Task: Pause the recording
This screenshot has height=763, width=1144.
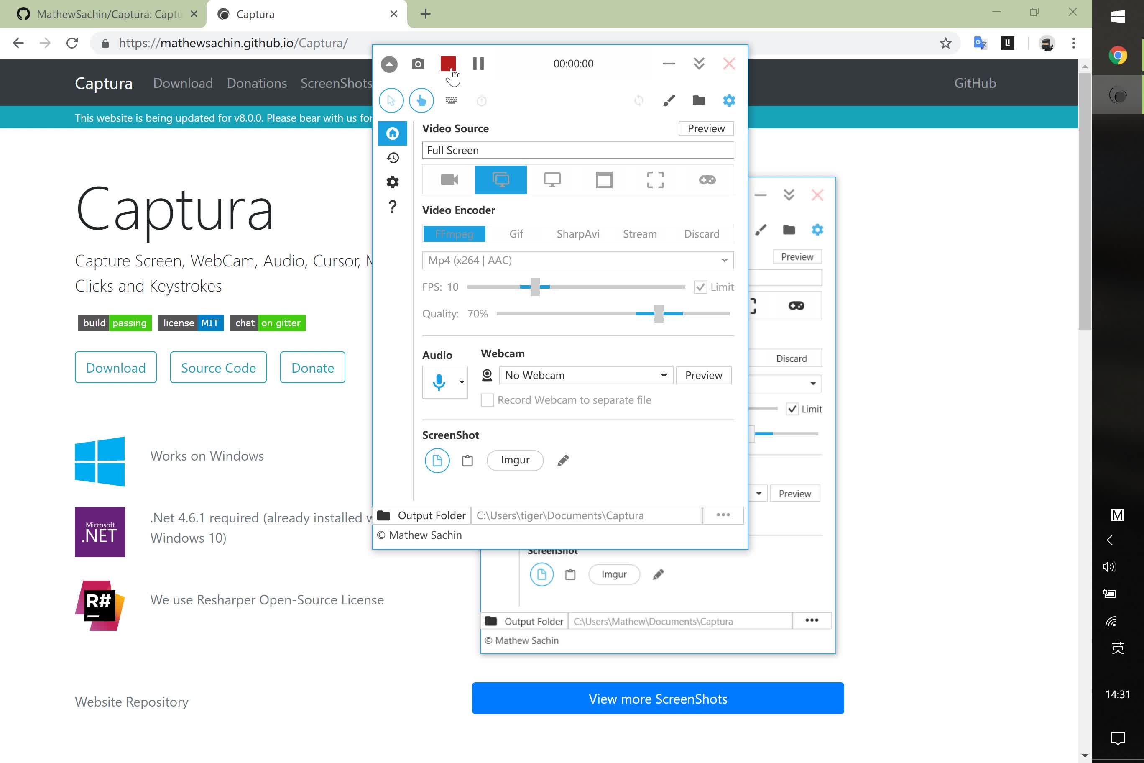Action: 478,64
